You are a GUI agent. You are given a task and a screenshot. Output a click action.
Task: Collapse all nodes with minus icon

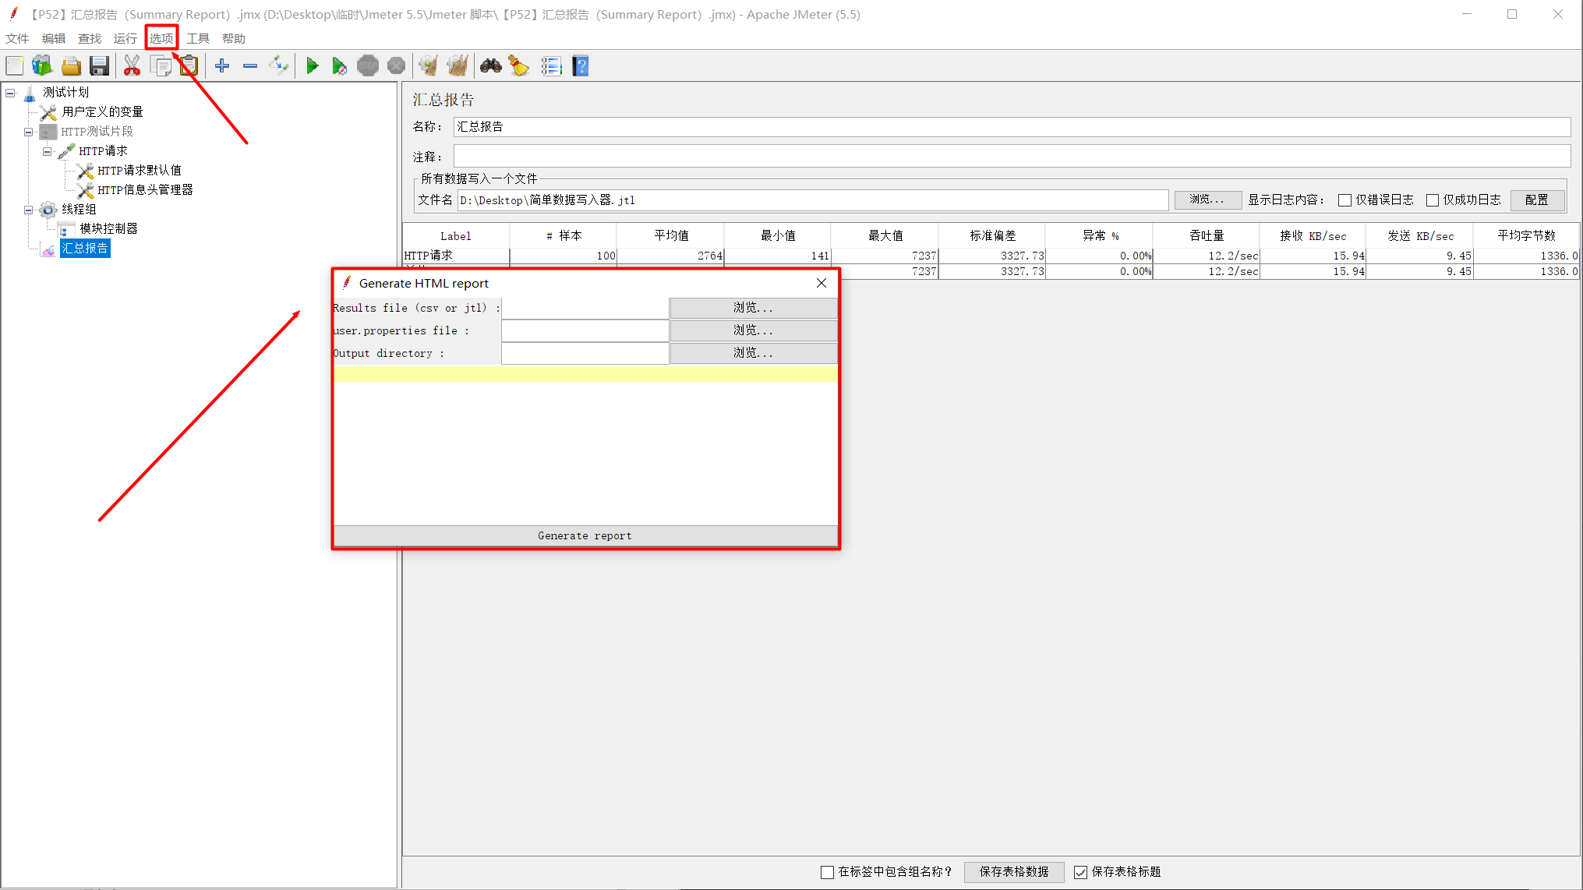(250, 66)
